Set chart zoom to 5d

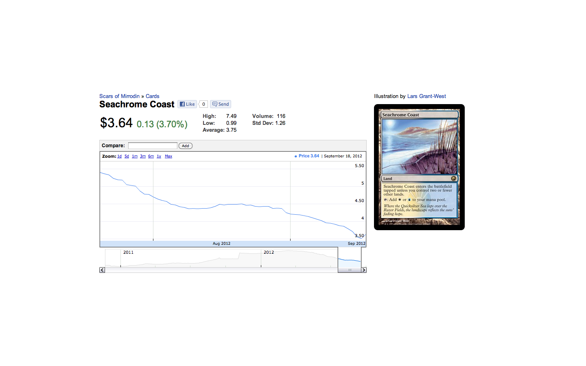pyautogui.click(x=127, y=156)
